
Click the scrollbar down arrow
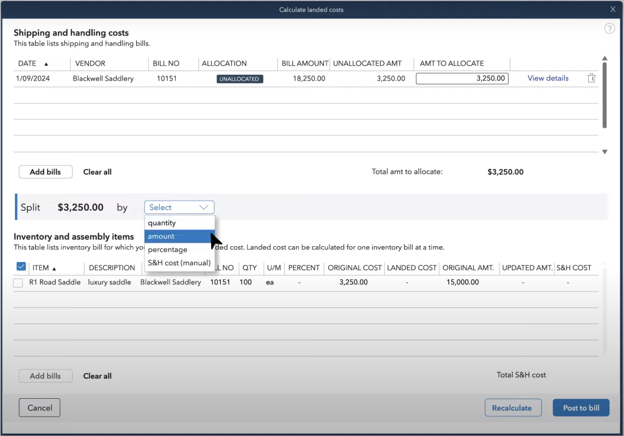604,152
